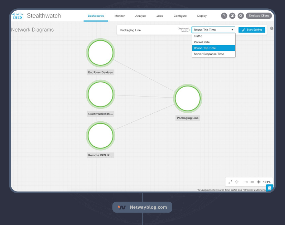The width and height of the screenshot is (285, 225).
Task: Open the user profile icon
Action: click(232, 16)
